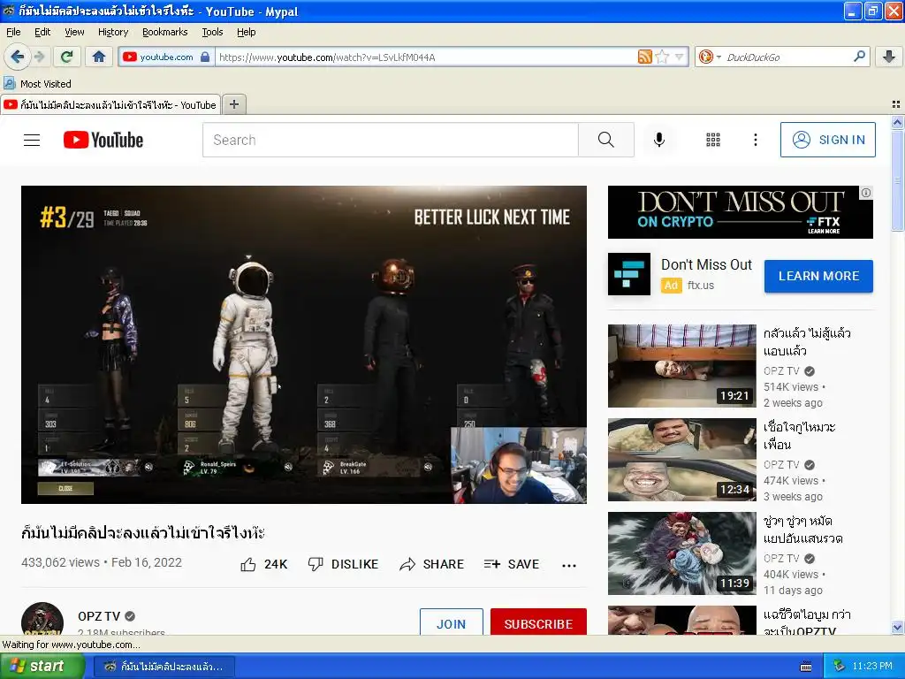
Task: Open the suggested video title with 404K views
Action: point(802,530)
